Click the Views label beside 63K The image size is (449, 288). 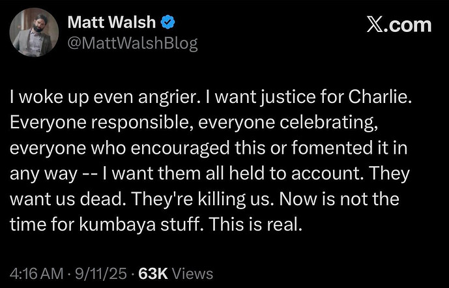click(x=193, y=274)
